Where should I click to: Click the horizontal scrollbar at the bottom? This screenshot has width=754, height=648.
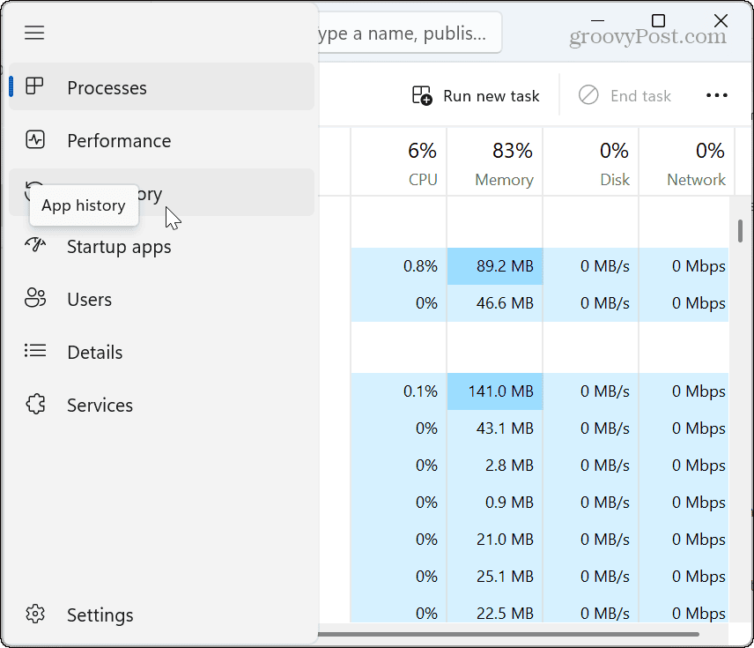click(x=509, y=634)
